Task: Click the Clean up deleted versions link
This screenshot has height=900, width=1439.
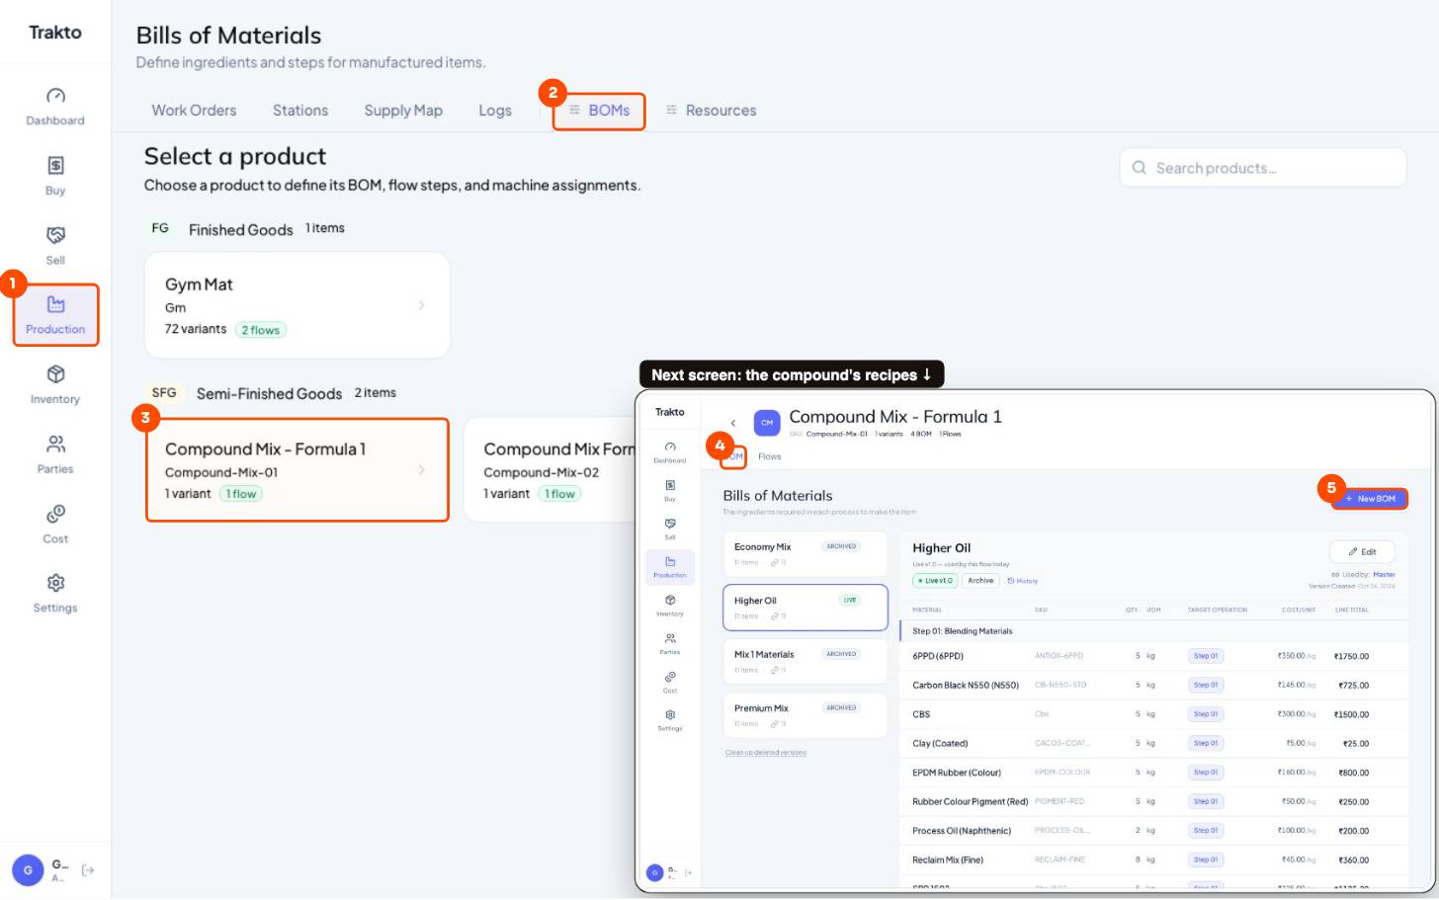Action: coord(766,753)
